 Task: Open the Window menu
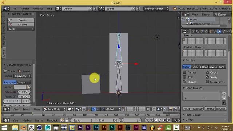click(38, 9)
